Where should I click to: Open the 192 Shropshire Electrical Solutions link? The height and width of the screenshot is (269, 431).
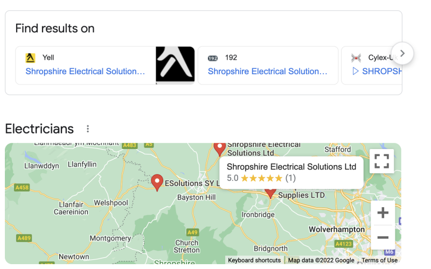[x=267, y=72]
